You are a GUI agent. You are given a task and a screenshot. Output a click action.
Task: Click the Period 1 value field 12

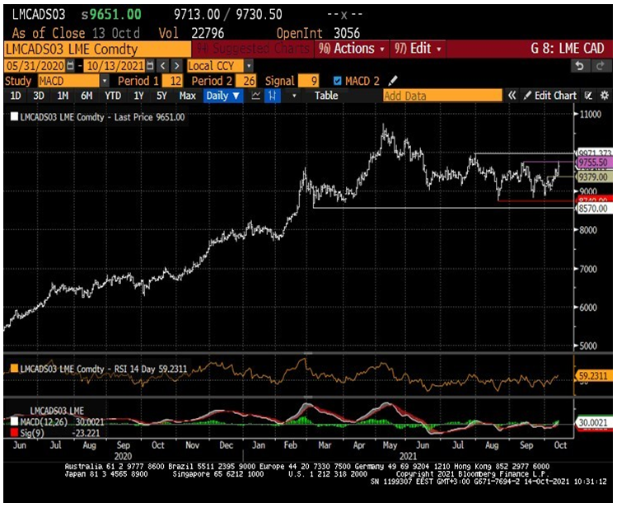(172, 81)
